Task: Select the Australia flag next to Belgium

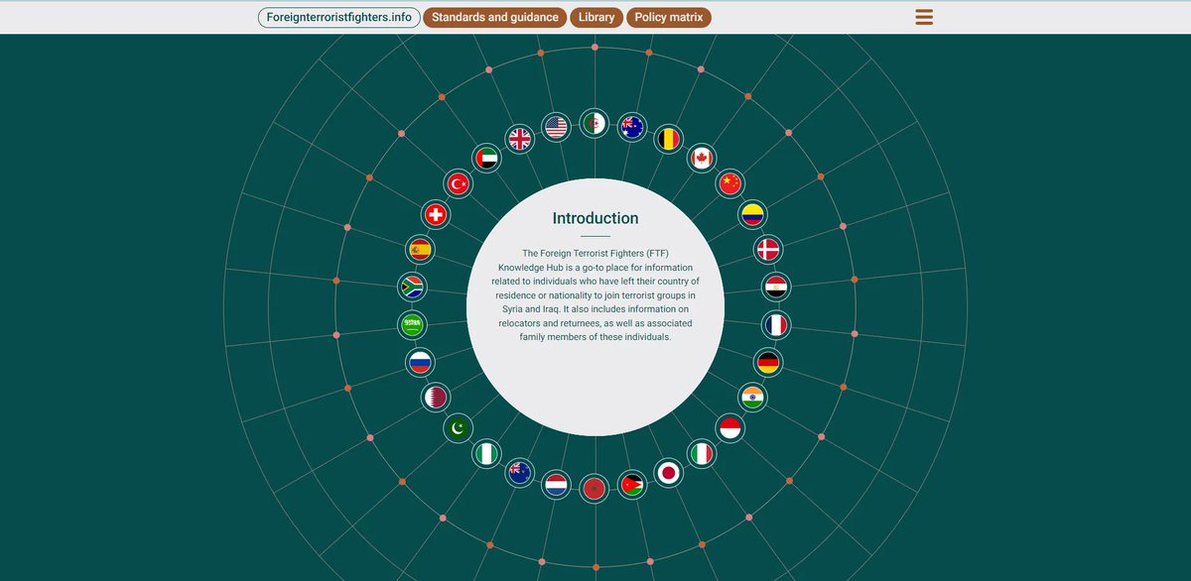Action: (x=632, y=127)
